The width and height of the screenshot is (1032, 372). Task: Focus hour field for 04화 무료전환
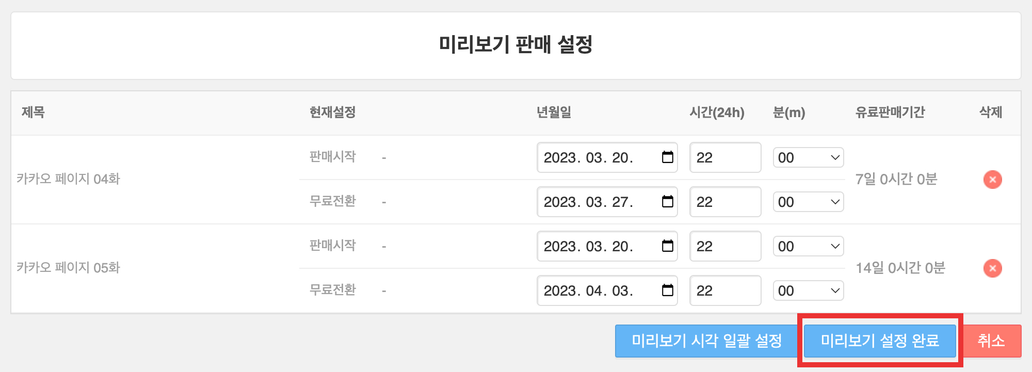725,202
